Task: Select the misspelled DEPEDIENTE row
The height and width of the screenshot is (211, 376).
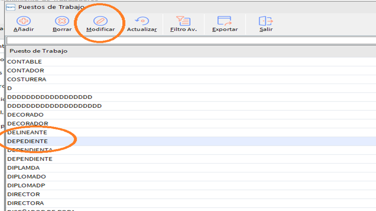Action: click(28, 141)
